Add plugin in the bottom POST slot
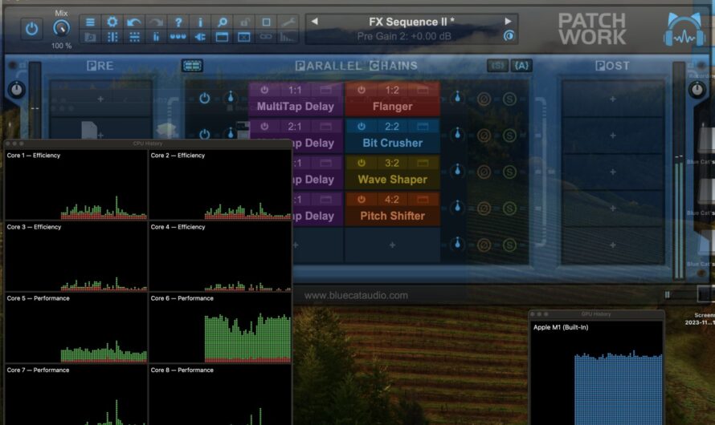Viewport: 715px width, 425px height. (612, 245)
